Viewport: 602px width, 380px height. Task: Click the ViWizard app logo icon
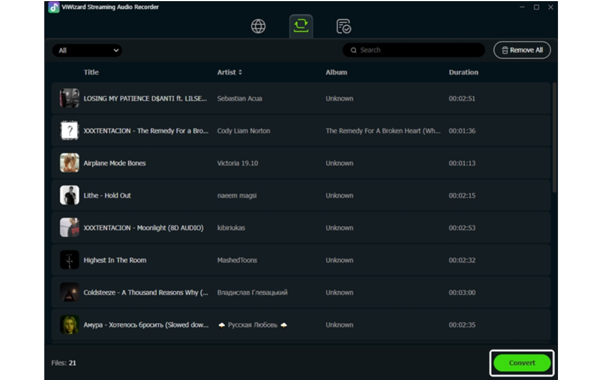54,7
